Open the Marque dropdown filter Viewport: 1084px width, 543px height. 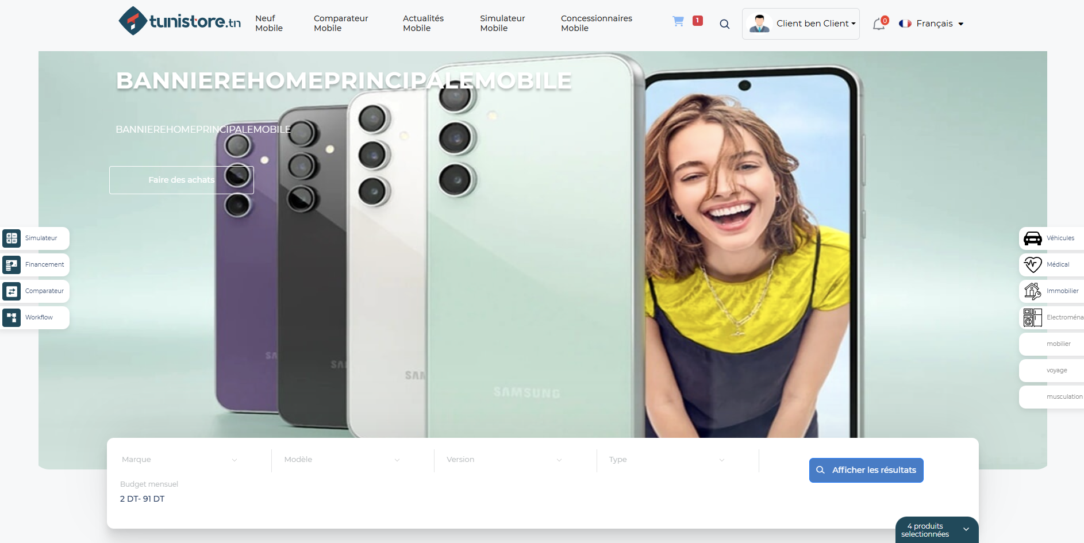coord(179,459)
